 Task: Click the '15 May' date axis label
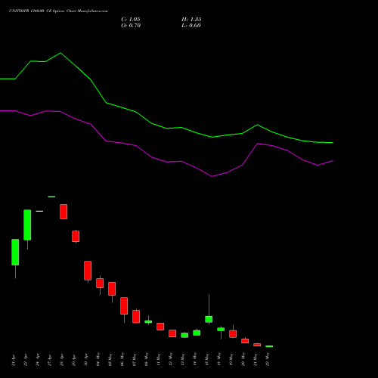point(207,359)
